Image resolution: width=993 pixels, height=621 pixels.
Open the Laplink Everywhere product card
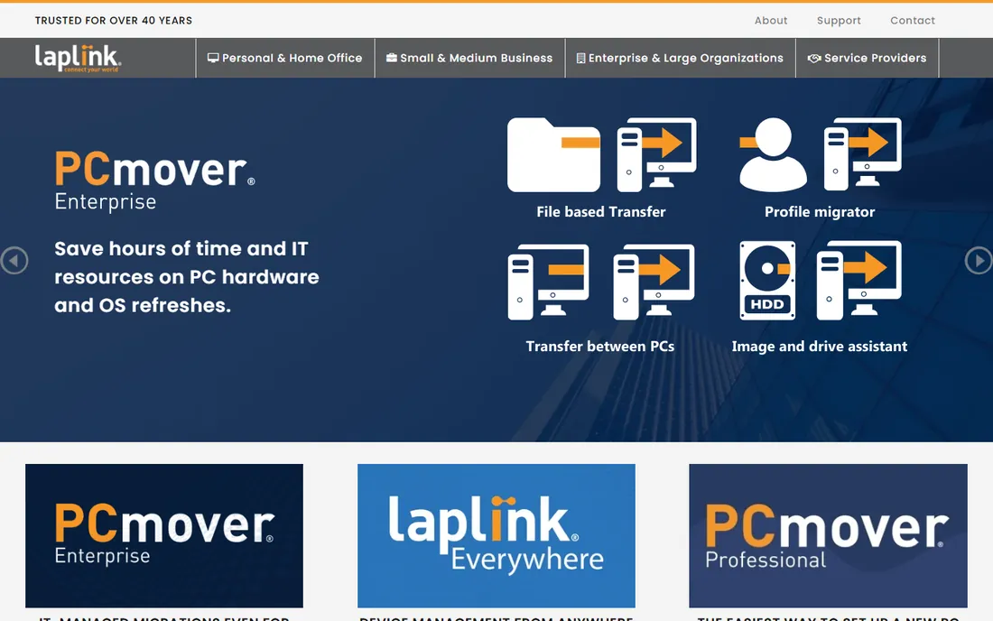tap(496, 535)
